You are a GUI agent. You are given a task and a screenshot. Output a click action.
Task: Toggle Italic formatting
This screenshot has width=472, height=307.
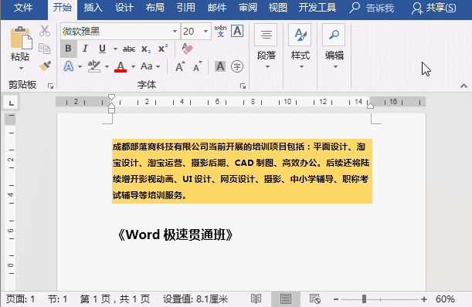point(85,49)
